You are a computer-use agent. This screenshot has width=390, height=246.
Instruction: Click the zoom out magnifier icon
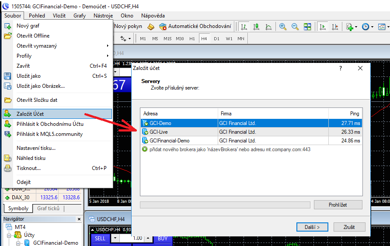click(295, 27)
